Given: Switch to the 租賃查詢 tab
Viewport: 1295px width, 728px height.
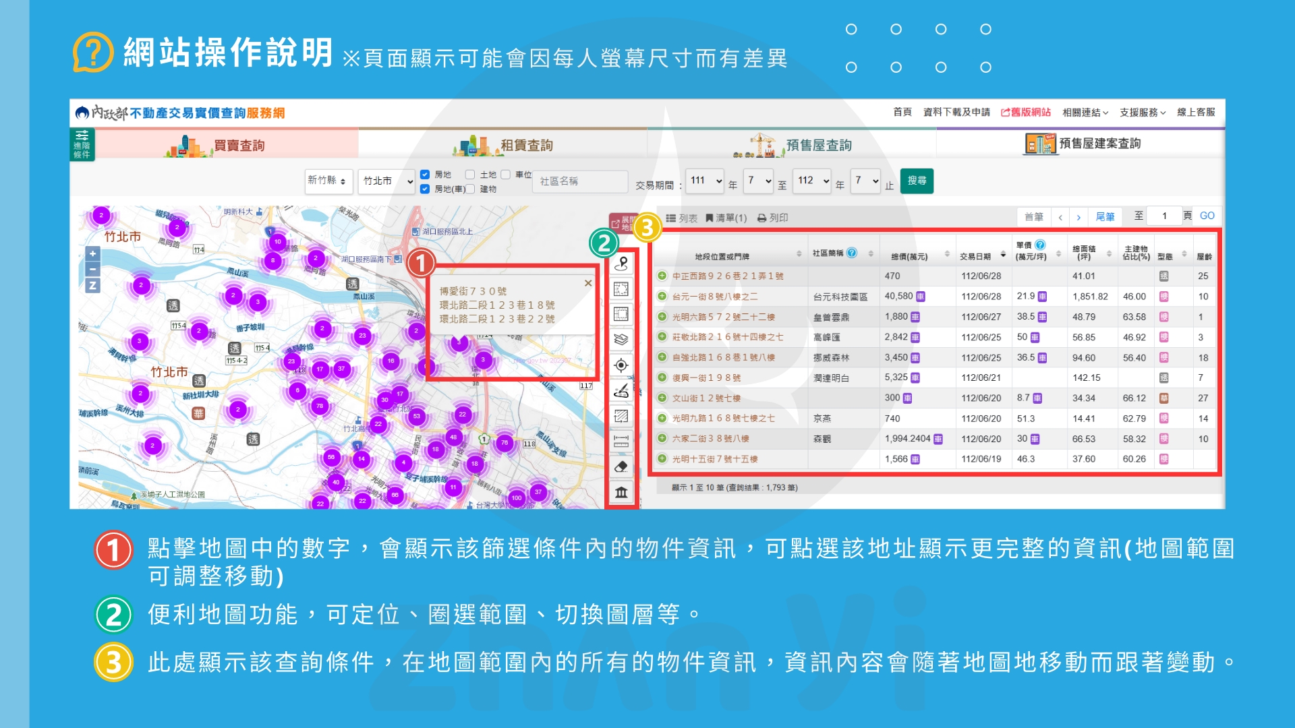Looking at the screenshot, I should pyautogui.click(x=502, y=145).
